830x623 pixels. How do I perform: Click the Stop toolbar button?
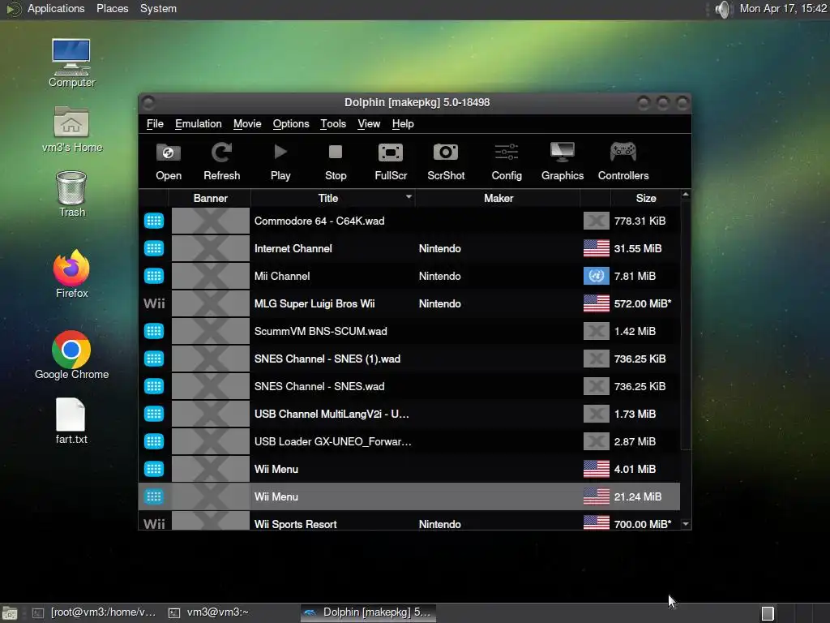tap(336, 161)
